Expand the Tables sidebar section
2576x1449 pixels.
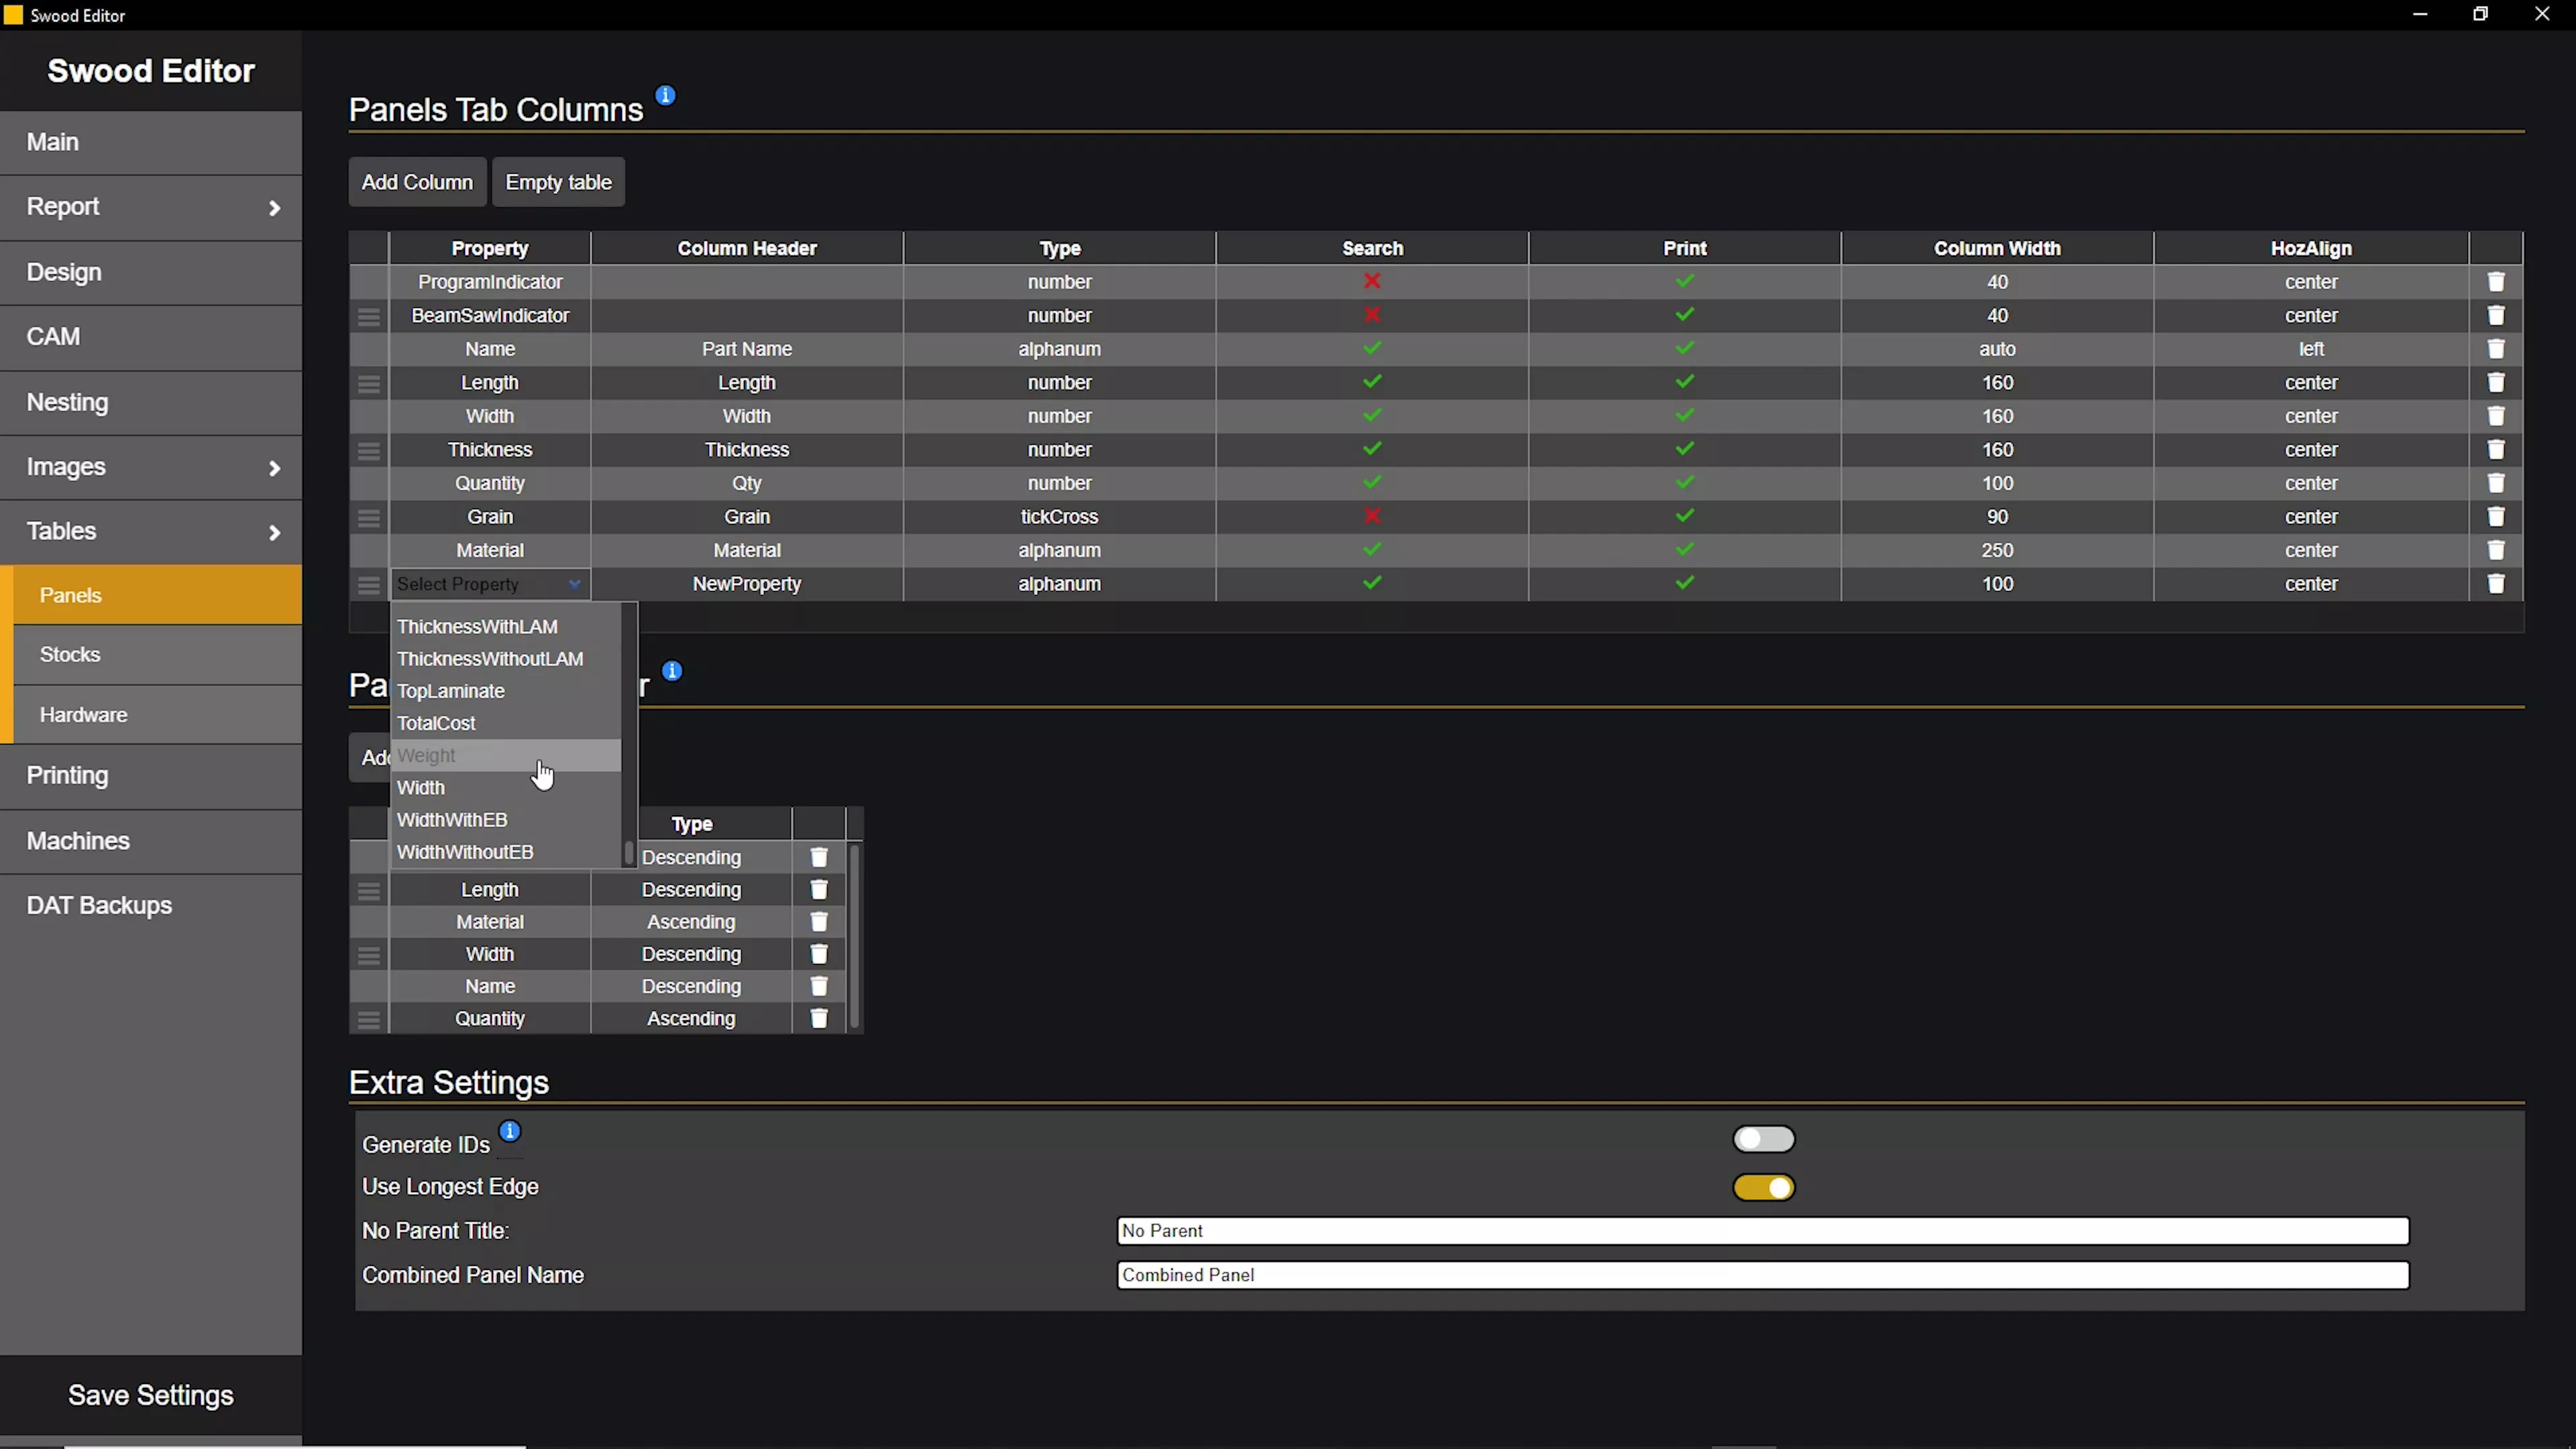tap(150, 530)
